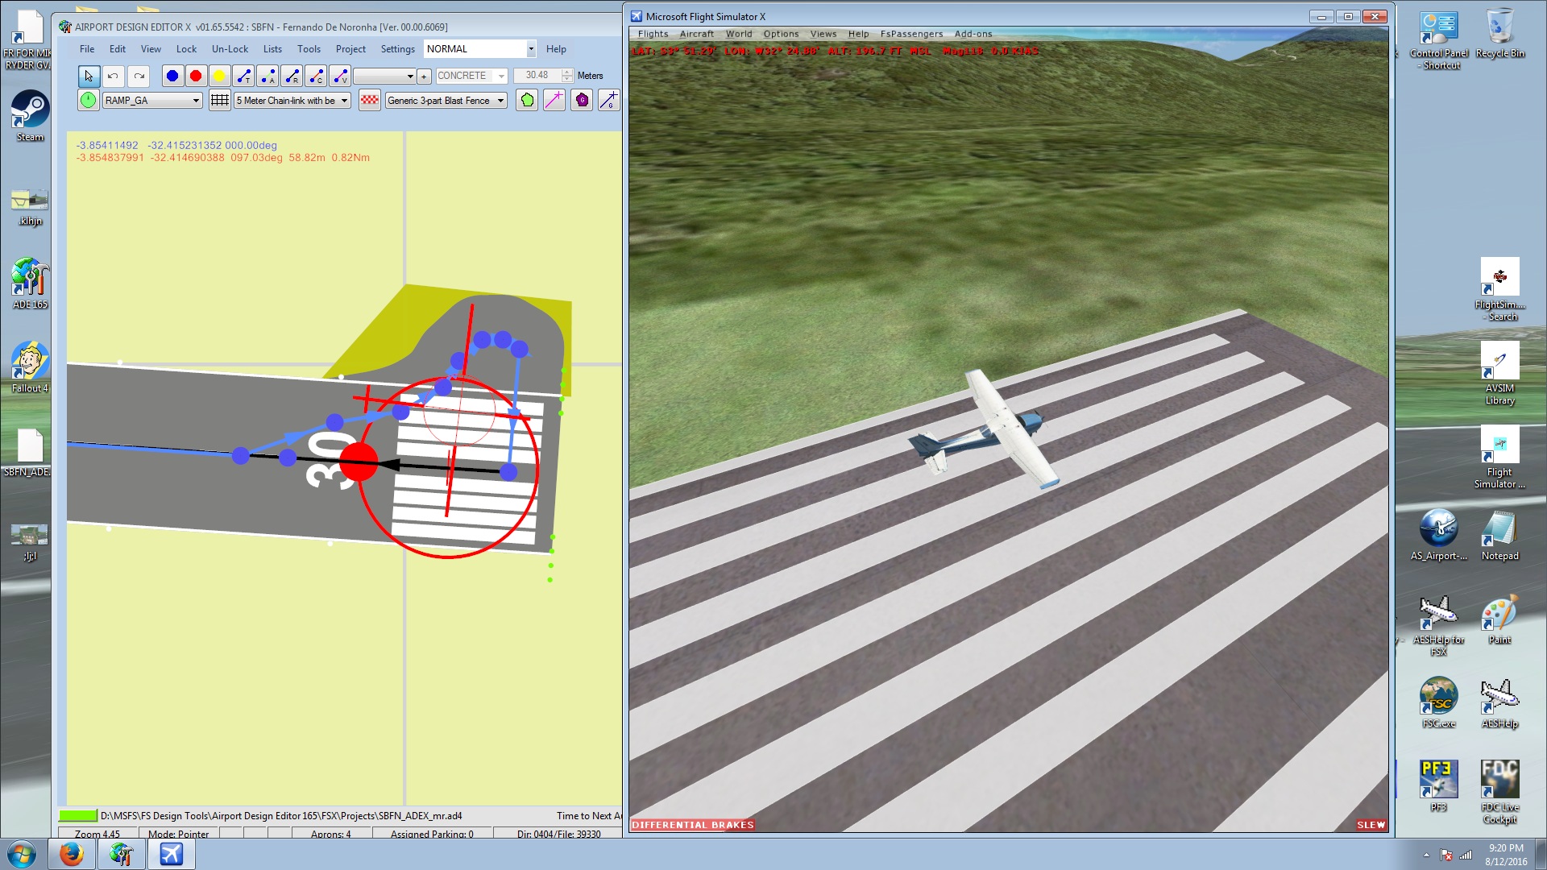
Task: Increase the 30.48 width stepper value
Action: [567, 72]
